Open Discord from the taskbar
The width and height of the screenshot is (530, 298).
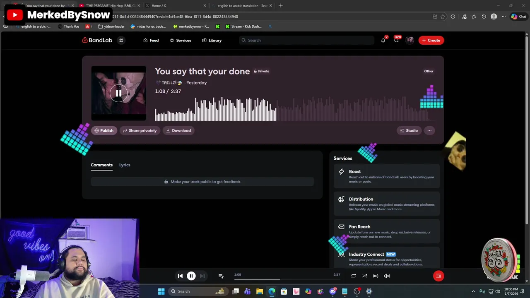(x=332, y=291)
